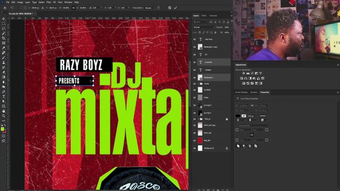Expand the 'Titel_li' layer group
The image size is (340, 191).
tap(198, 119)
